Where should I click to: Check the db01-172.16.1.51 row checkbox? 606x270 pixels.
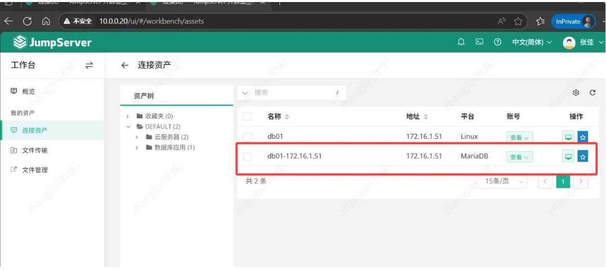coord(247,156)
